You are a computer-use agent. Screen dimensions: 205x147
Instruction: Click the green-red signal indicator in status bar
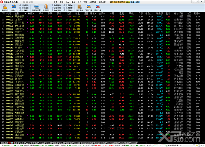(x=160, y=145)
